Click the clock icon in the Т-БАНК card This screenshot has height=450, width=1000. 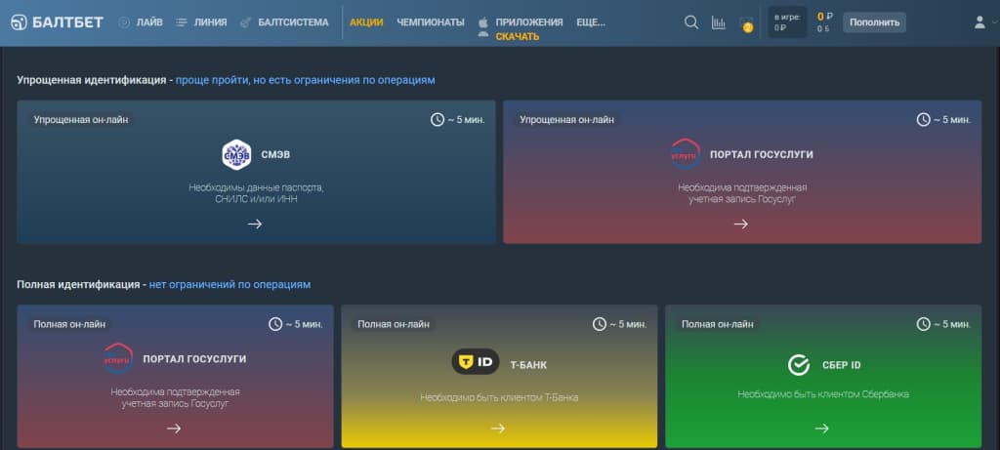tap(599, 324)
